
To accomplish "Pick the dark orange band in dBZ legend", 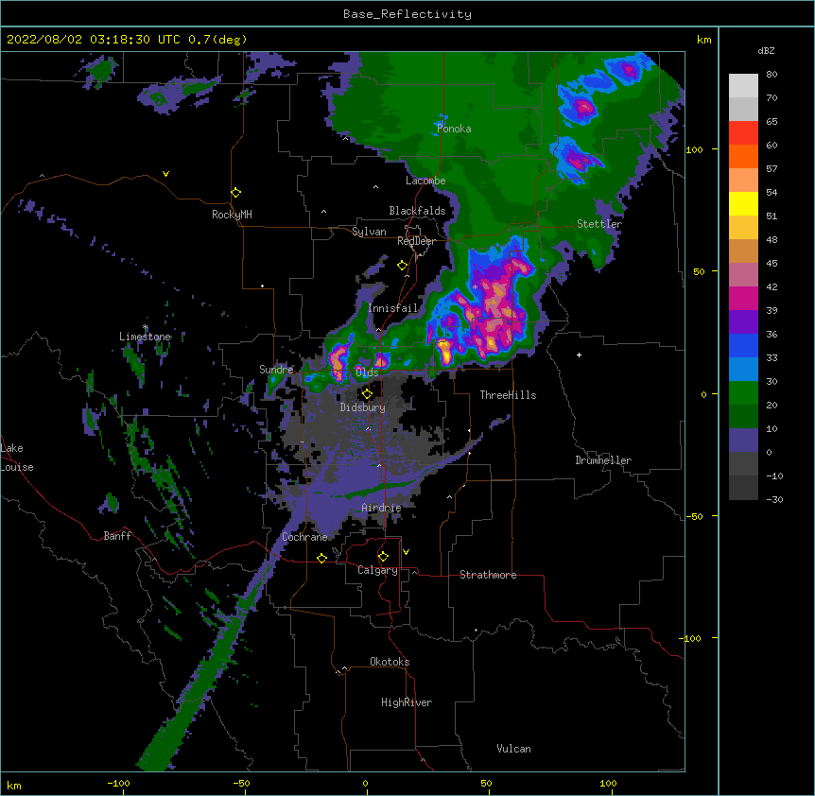I will pos(743,156).
